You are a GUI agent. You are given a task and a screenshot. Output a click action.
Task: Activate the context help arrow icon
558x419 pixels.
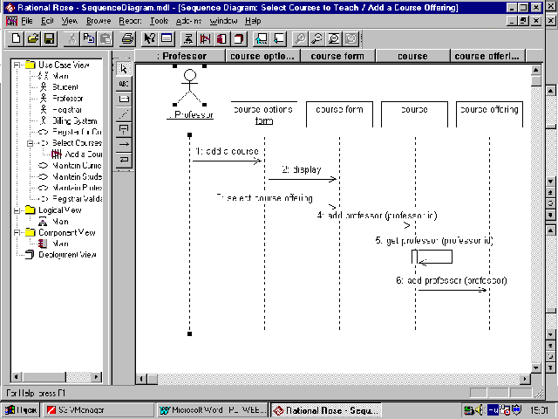click(x=149, y=38)
